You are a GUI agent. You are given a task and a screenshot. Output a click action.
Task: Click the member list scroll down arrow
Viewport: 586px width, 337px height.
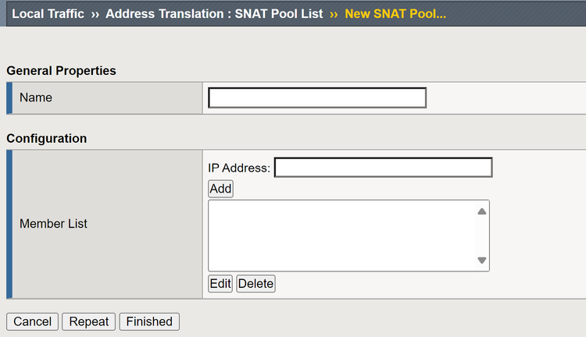click(x=482, y=261)
